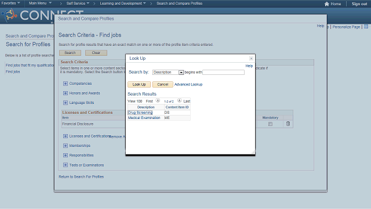Focus the begins with text field

pyautogui.click(x=223, y=72)
